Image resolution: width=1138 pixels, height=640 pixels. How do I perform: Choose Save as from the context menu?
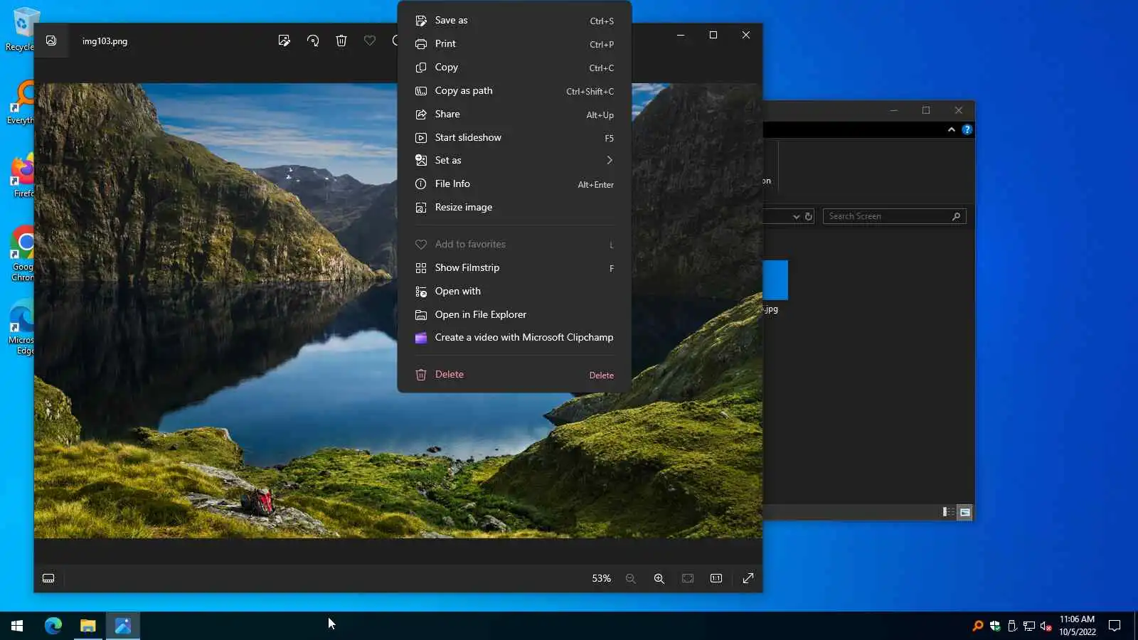[514, 21]
